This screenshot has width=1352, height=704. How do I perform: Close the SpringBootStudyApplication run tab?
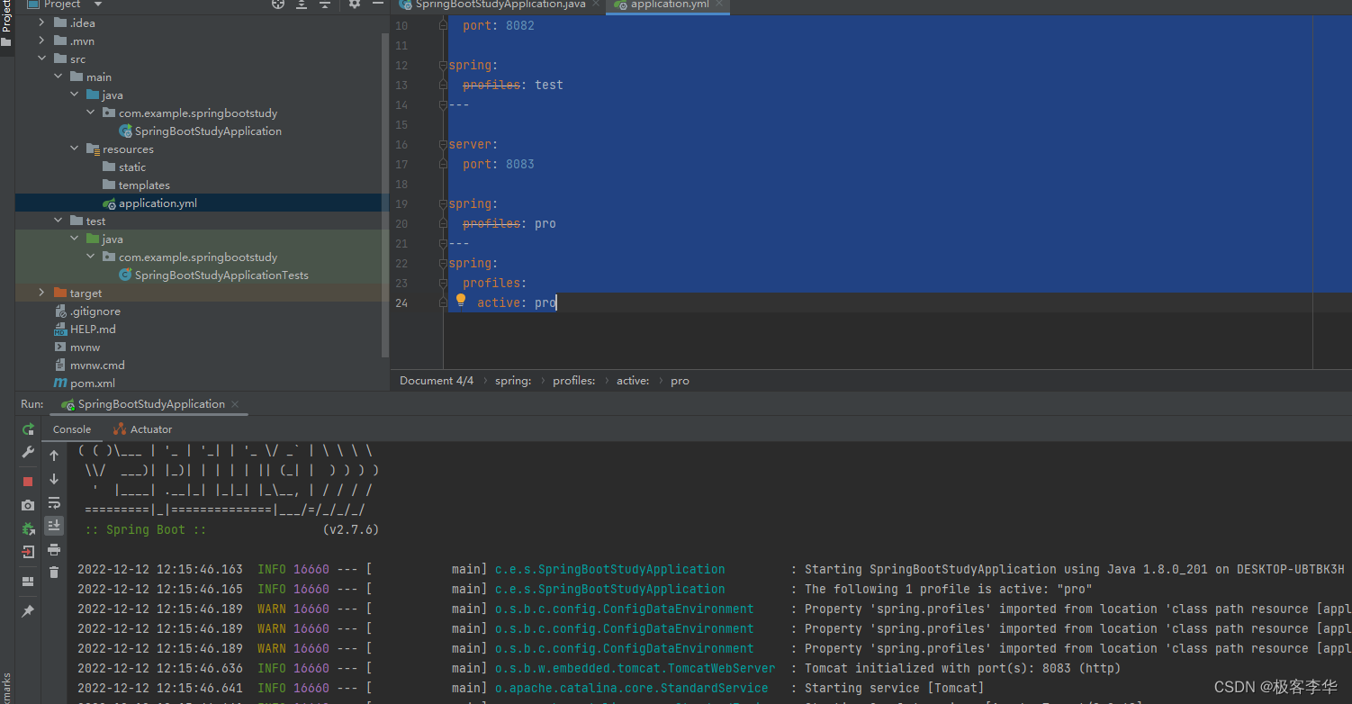click(235, 404)
